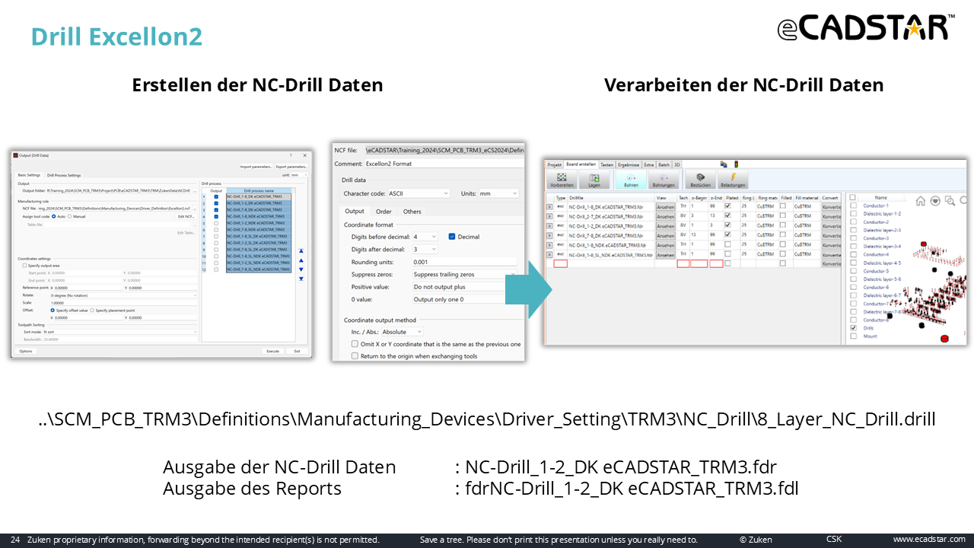This screenshot has width=974, height=548.
Task: Delete row NC-Drill_1-8_SL_NDK with X icon
Action: point(549,254)
